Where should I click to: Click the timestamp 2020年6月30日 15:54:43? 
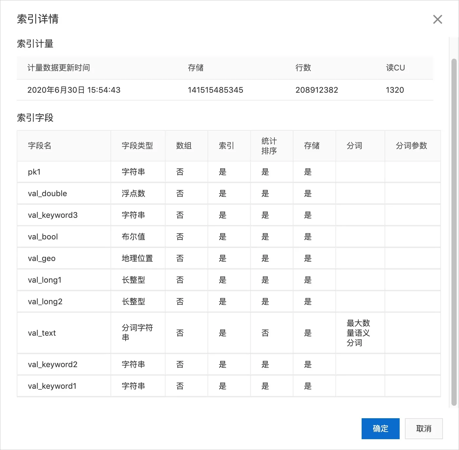click(74, 90)
